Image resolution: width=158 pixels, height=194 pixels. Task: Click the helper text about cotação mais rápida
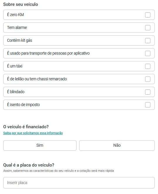click(x=58, y=171)
